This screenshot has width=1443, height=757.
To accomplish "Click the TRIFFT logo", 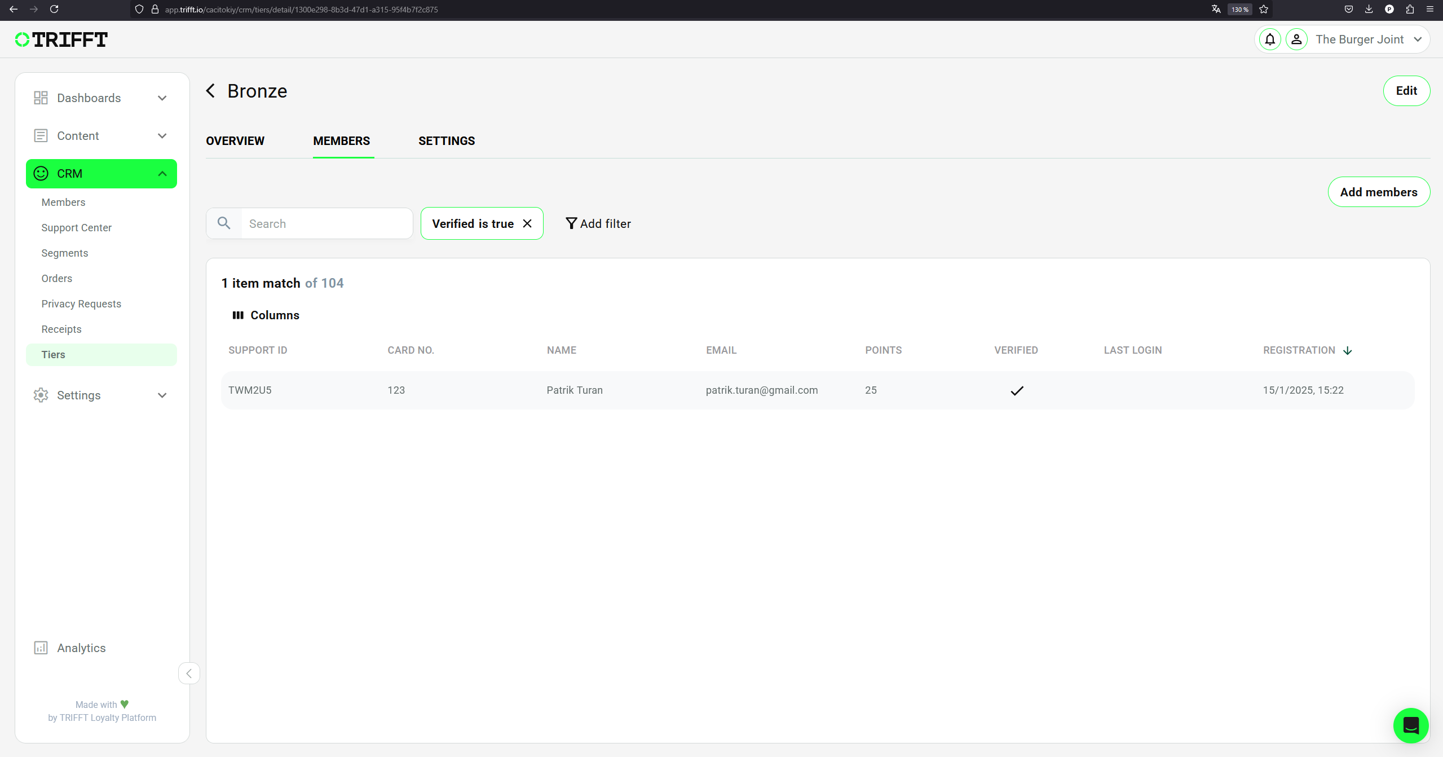I will pos(61,39).
